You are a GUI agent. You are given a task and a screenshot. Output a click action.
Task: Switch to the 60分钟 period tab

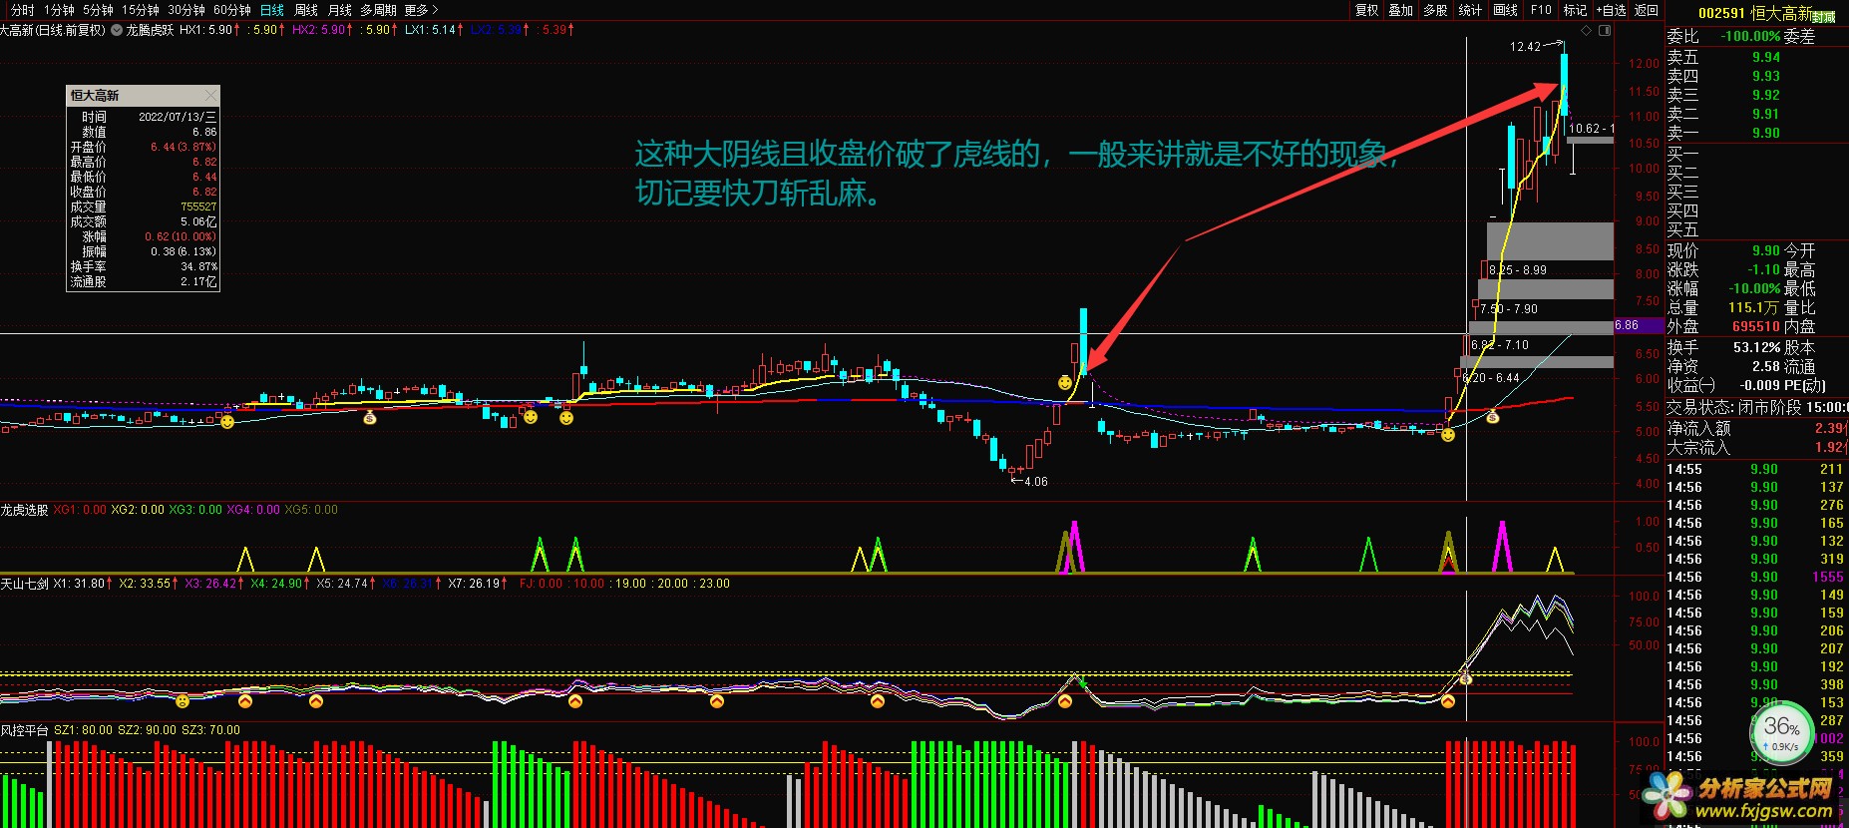[232, 10]
